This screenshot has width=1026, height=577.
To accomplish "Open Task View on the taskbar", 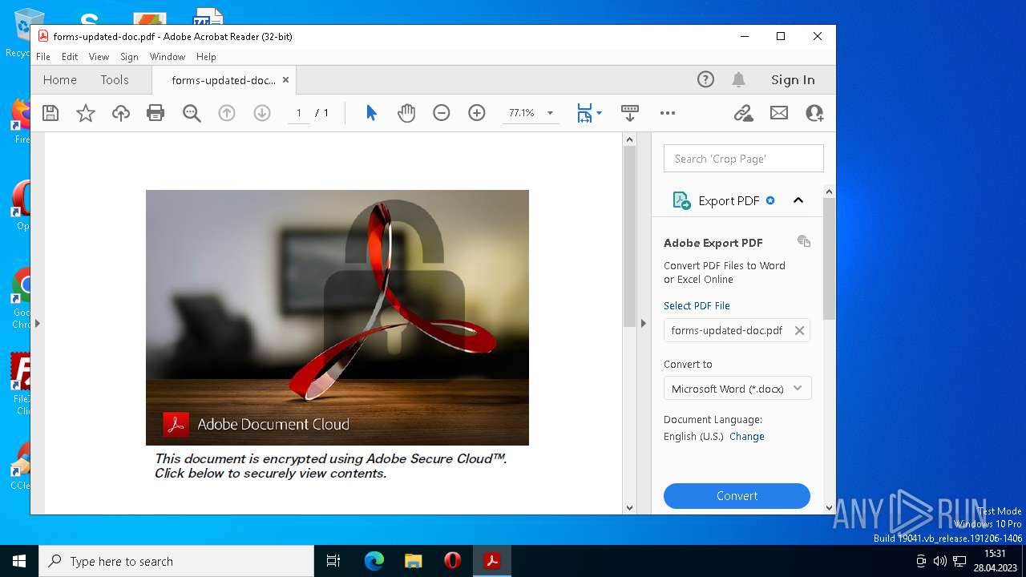I will [333, 561].
